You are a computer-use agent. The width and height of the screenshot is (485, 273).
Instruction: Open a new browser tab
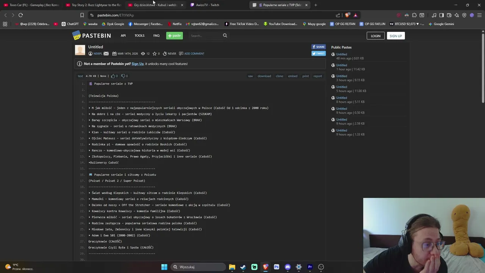point(316,5)
